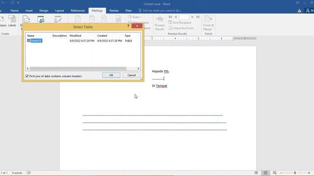The image size is (314, 176).
Task: Click the Match Fields ribbon item
Action: (x=138, y=22)
